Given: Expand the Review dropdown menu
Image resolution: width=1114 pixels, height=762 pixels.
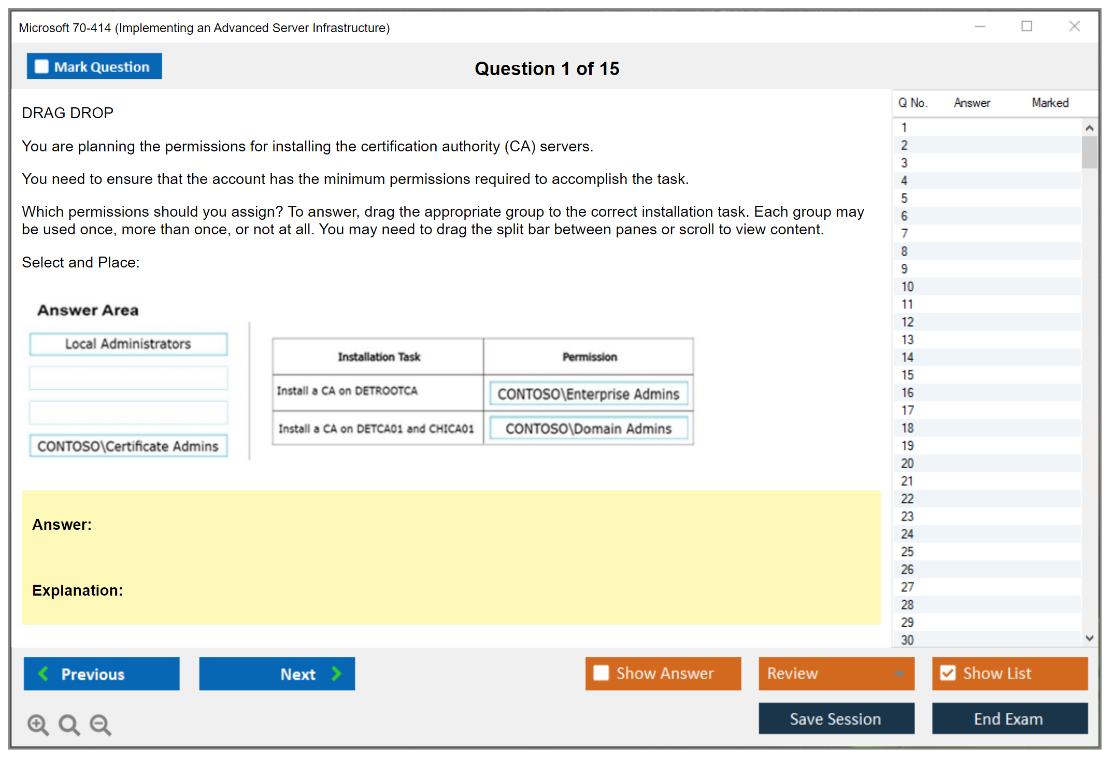Looking at the screenshot, I should (x=899, y=673).
